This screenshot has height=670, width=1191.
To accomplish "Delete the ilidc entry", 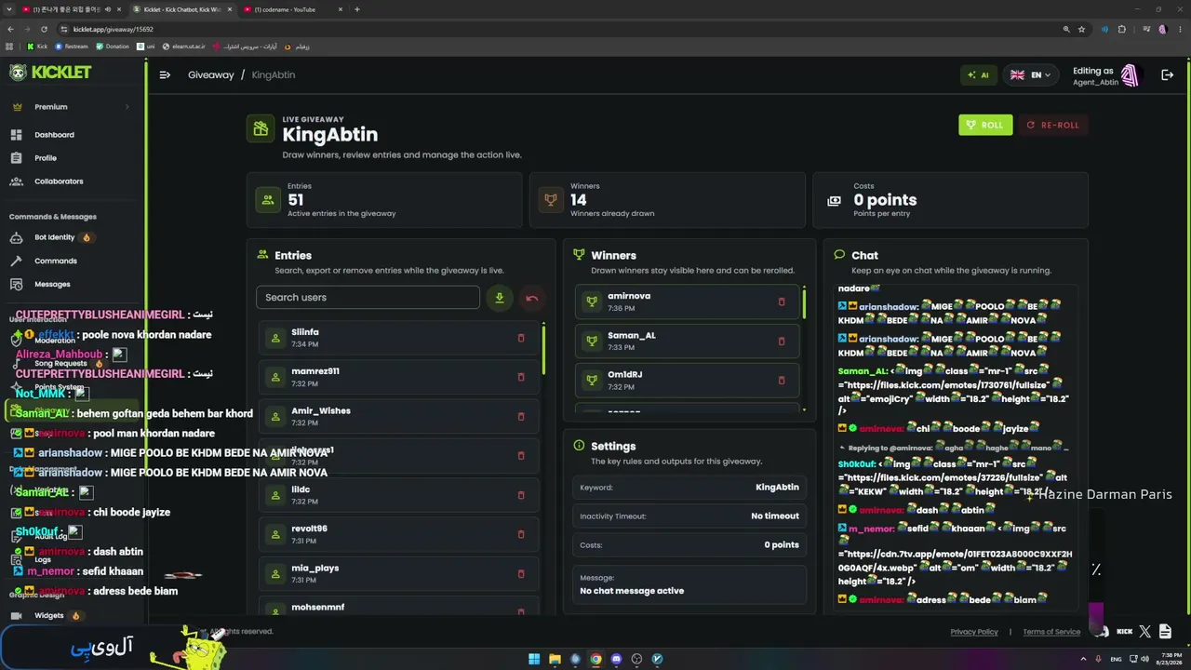I will (521, 495).
